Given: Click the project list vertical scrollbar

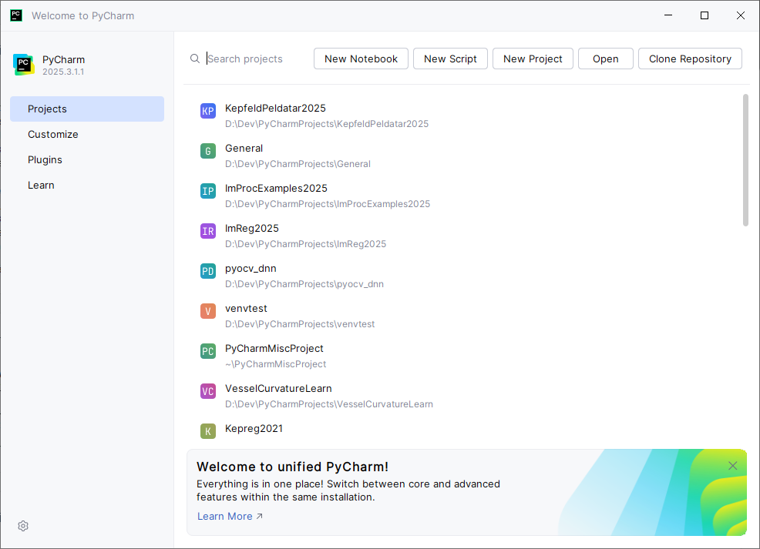Looking at the screenshot, I should click(745, 160).
